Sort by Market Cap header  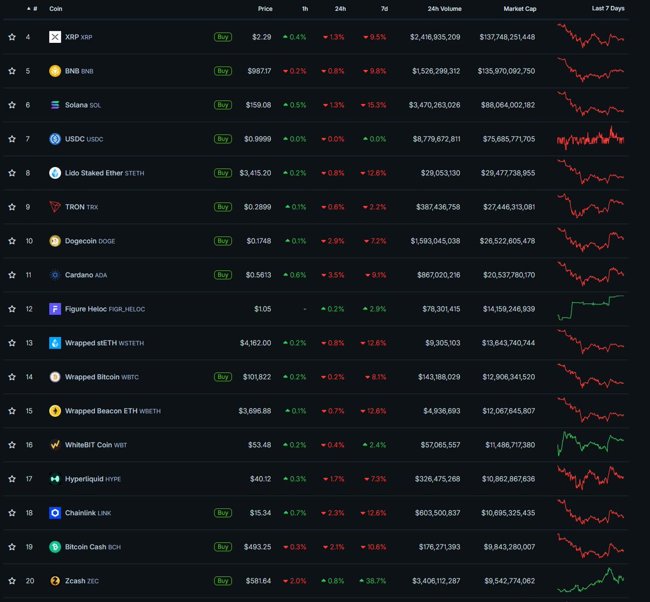520,9
